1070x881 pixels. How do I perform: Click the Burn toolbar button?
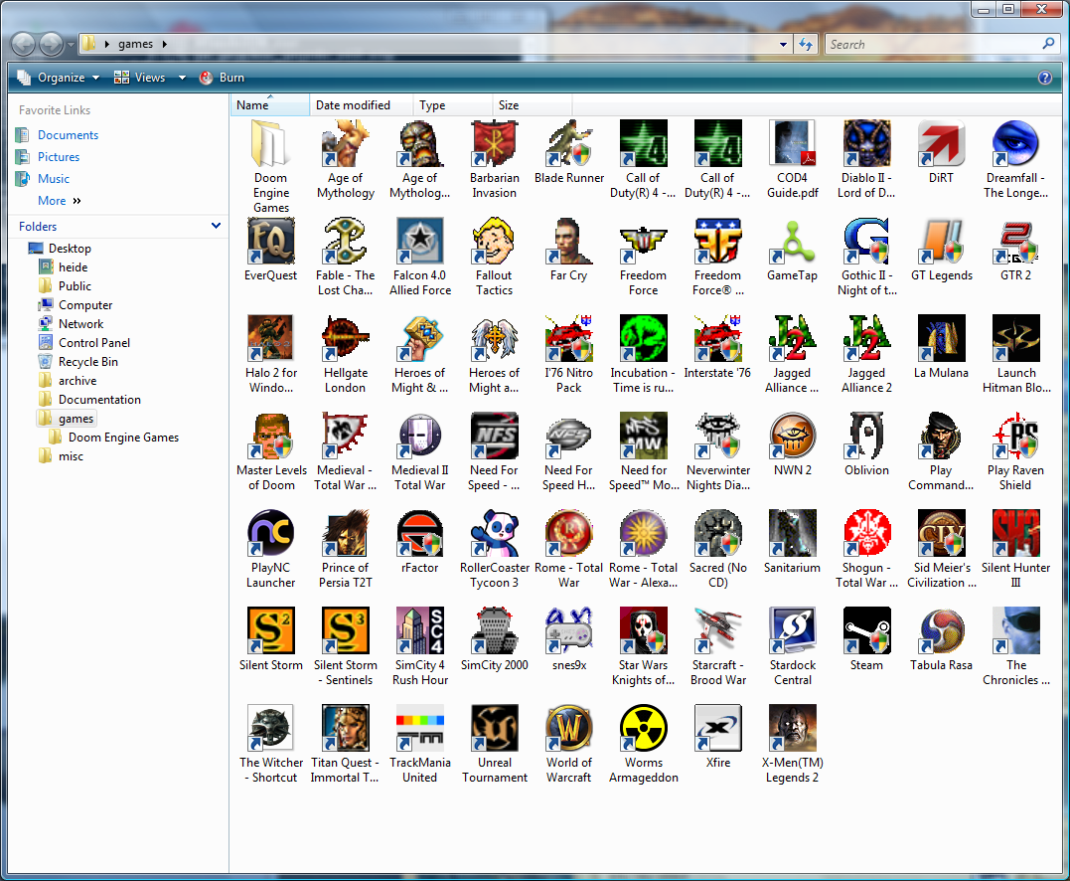point(223,78)
